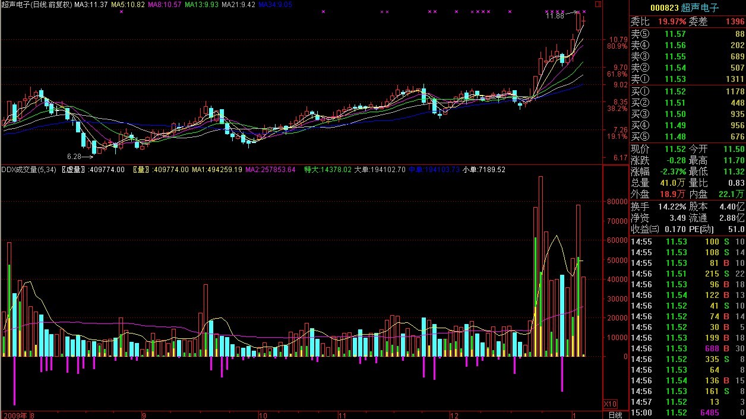Click the 涨幅 -2.37% value
The width and height of the screenshot is (746, 419).
[x=672, y=172]
